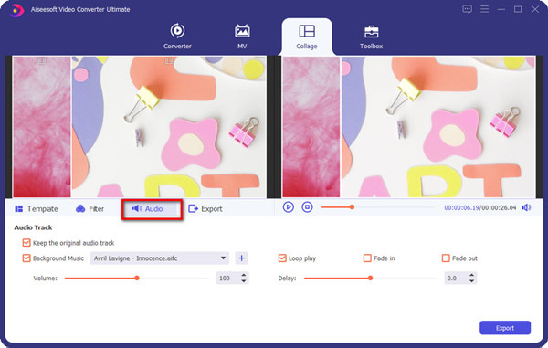Enable the Fade out checkbox
Viewport: 548px width, 348px height.
tap(446, 258)
